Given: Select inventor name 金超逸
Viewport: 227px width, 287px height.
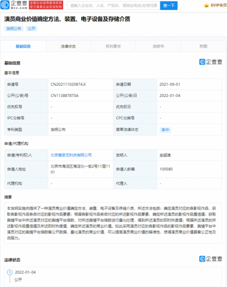Looking at the screenshot, I should (165, 155).
